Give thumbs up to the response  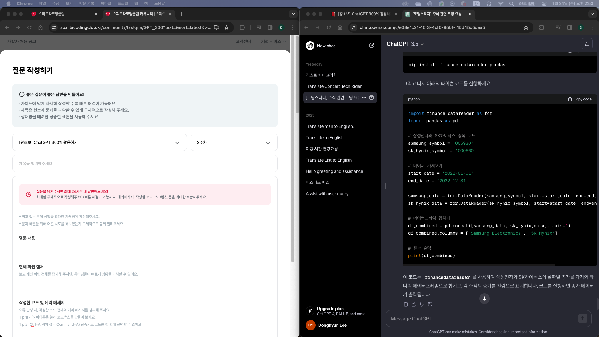pyautogui.click(x=414, y=304)
